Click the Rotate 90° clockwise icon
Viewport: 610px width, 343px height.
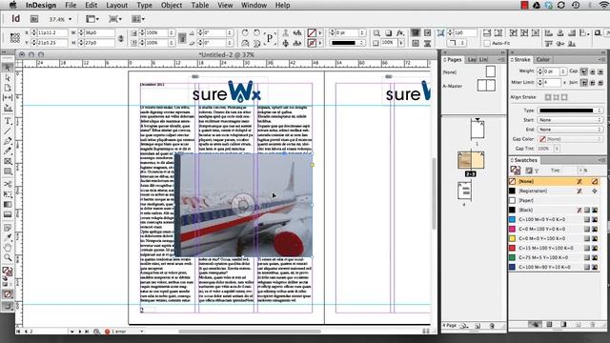point(245,33)
